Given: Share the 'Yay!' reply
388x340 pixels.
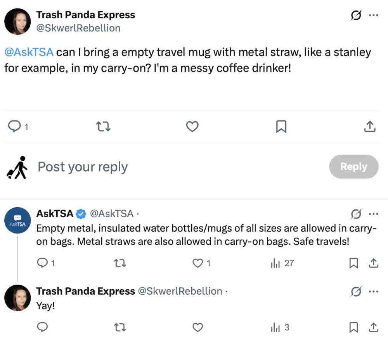Looking at the screenshot, I should pos(374,328).
